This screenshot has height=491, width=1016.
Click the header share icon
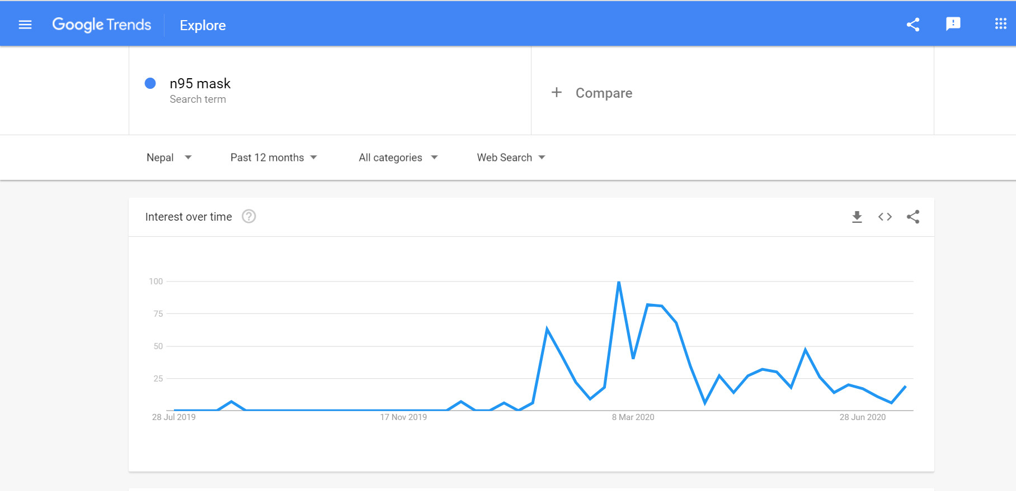point(912,25)
